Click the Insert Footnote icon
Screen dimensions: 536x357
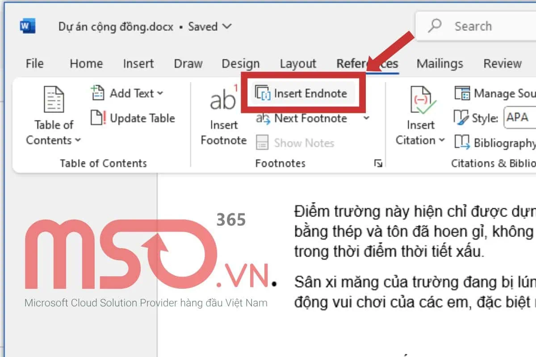pyautogui.click(x=223, y=99)
